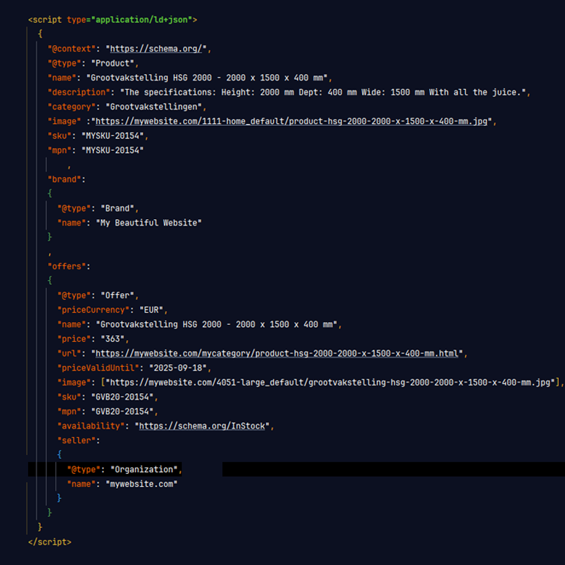Click the offer name value after "EUR" line
565x565 pixels.
coord(216,324)
